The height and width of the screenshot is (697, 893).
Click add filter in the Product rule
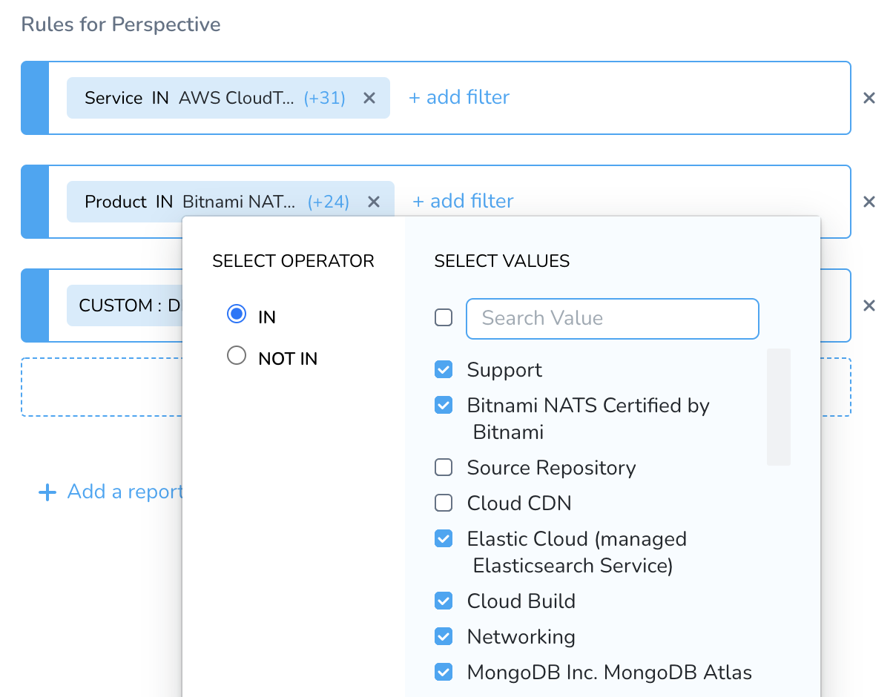pos(463,201)
